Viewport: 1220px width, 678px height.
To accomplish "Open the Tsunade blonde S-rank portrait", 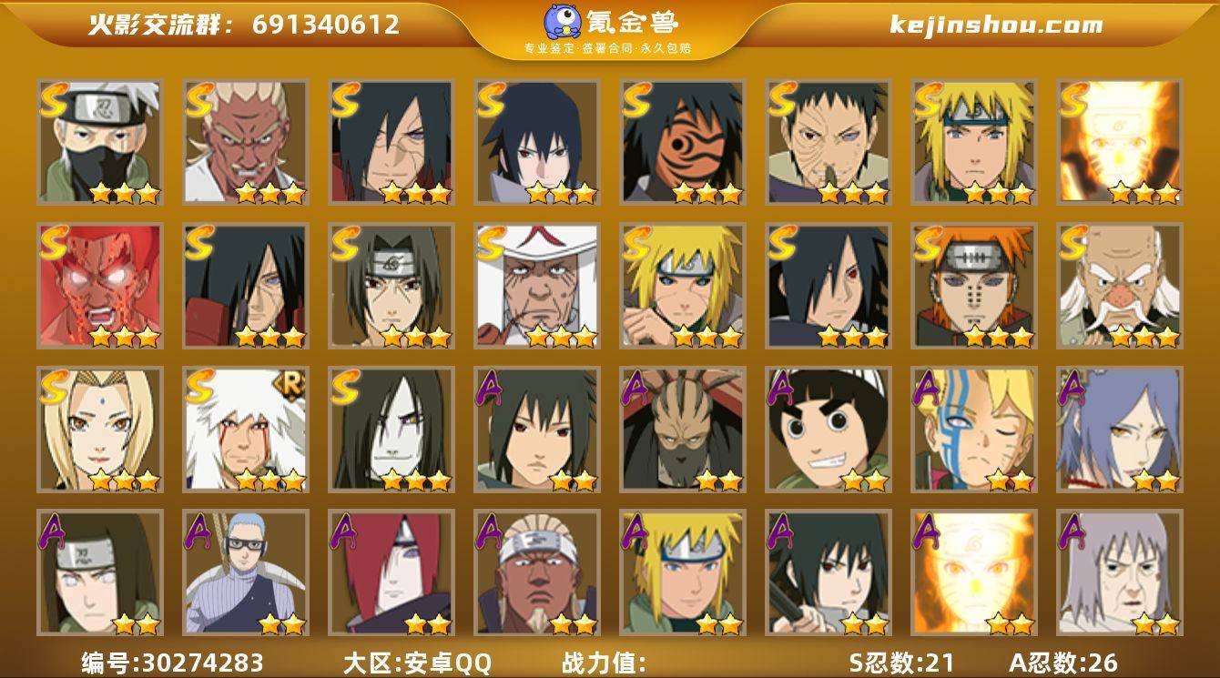I will (100, 430).
